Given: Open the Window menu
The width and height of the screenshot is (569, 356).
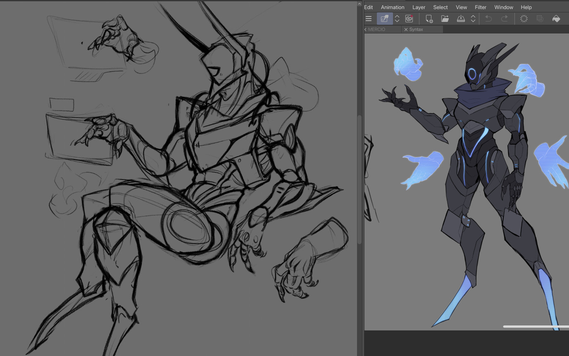Looking at the screenshot, I should tap(504, 7).
